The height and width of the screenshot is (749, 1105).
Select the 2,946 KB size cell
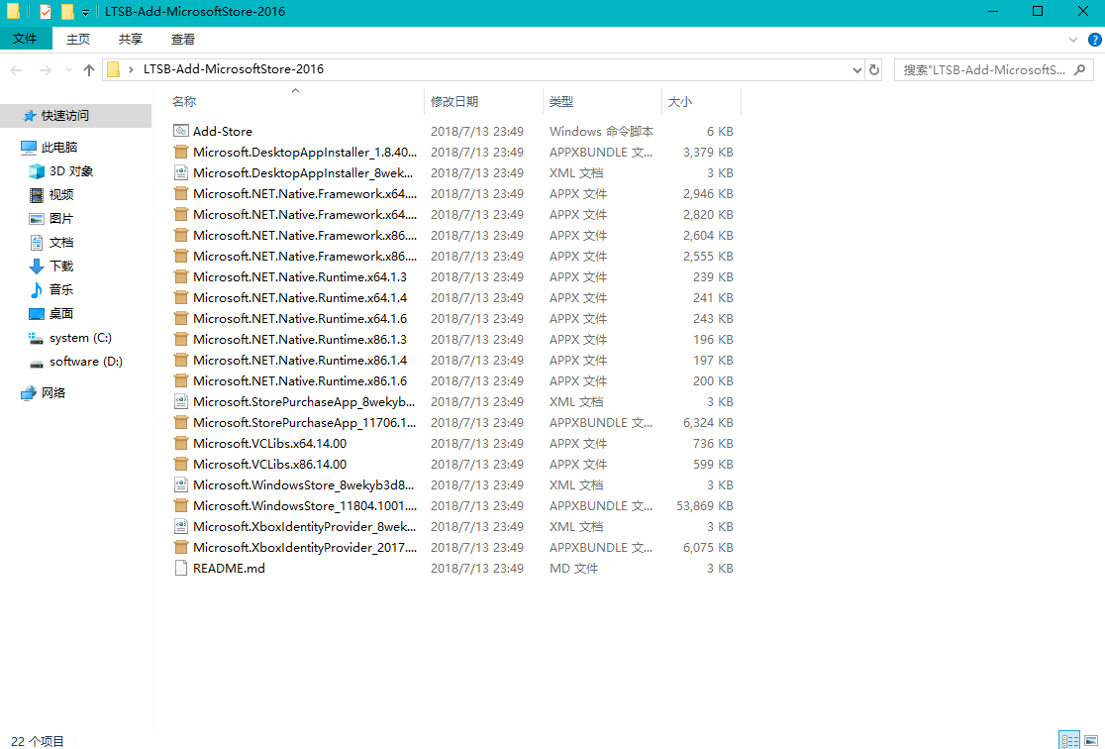(708, 194)
